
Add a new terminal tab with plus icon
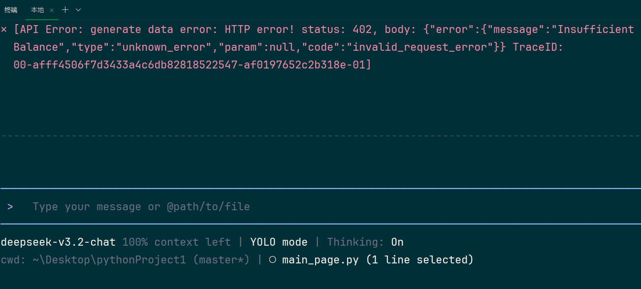(65, 10)
